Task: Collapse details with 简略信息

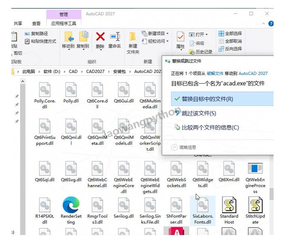Action: (184, 147)
